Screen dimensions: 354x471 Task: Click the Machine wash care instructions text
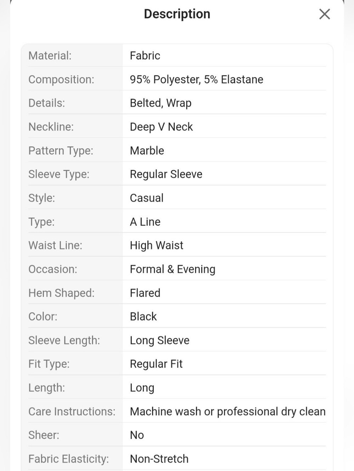(228, 412)
